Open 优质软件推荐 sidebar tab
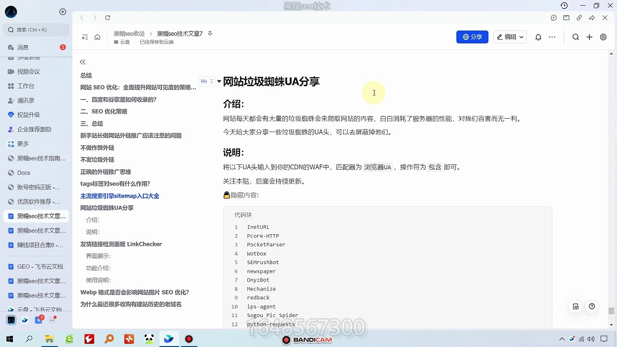 37,201
